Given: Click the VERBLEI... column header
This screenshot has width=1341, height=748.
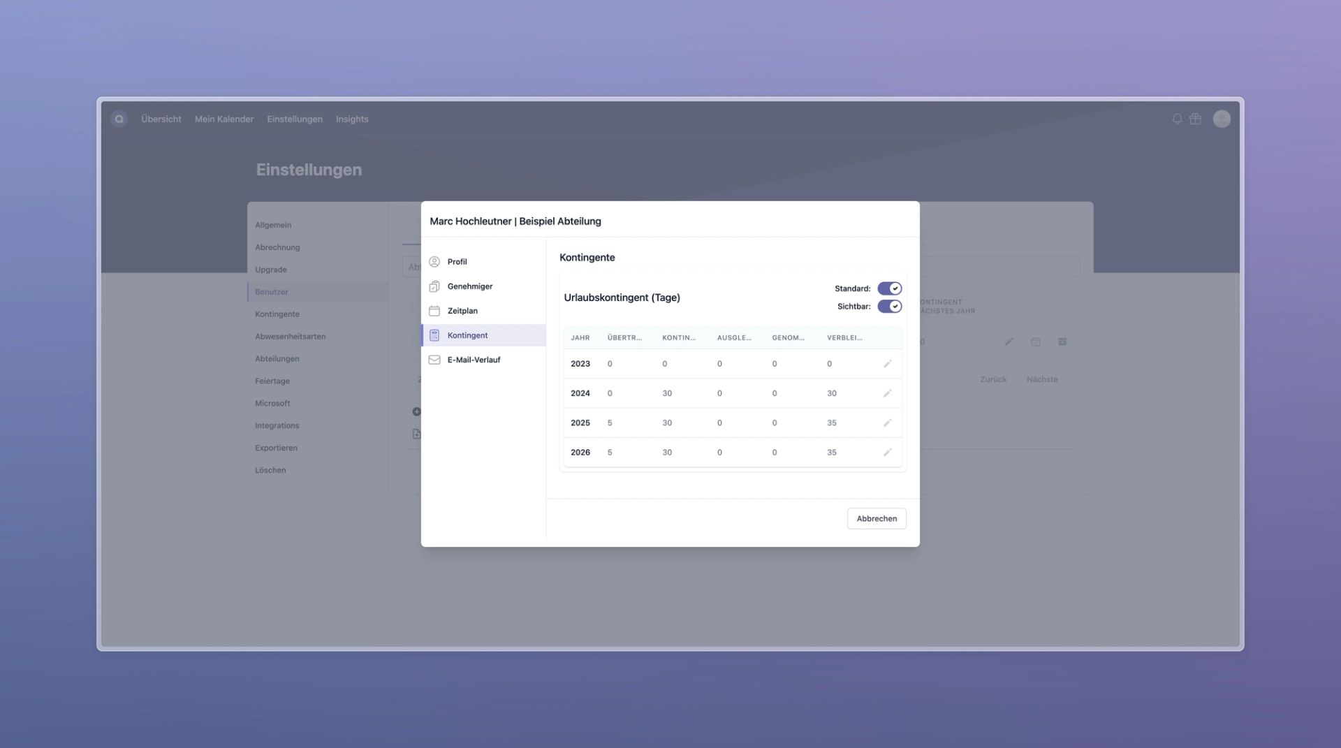Looking at the screenshot, I should pyautogui.click(x=844, y=338).
